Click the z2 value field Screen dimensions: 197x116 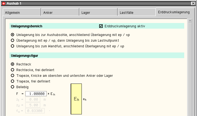click(33, 105)
